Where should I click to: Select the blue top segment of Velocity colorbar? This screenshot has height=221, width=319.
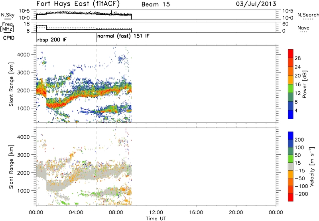tap(291, 136)
